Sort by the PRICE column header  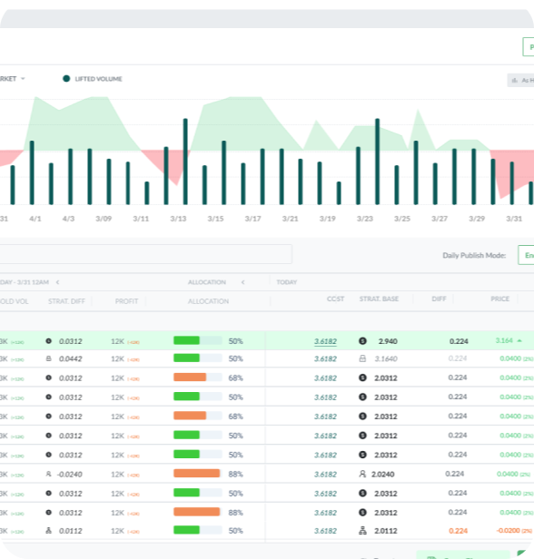499,299
